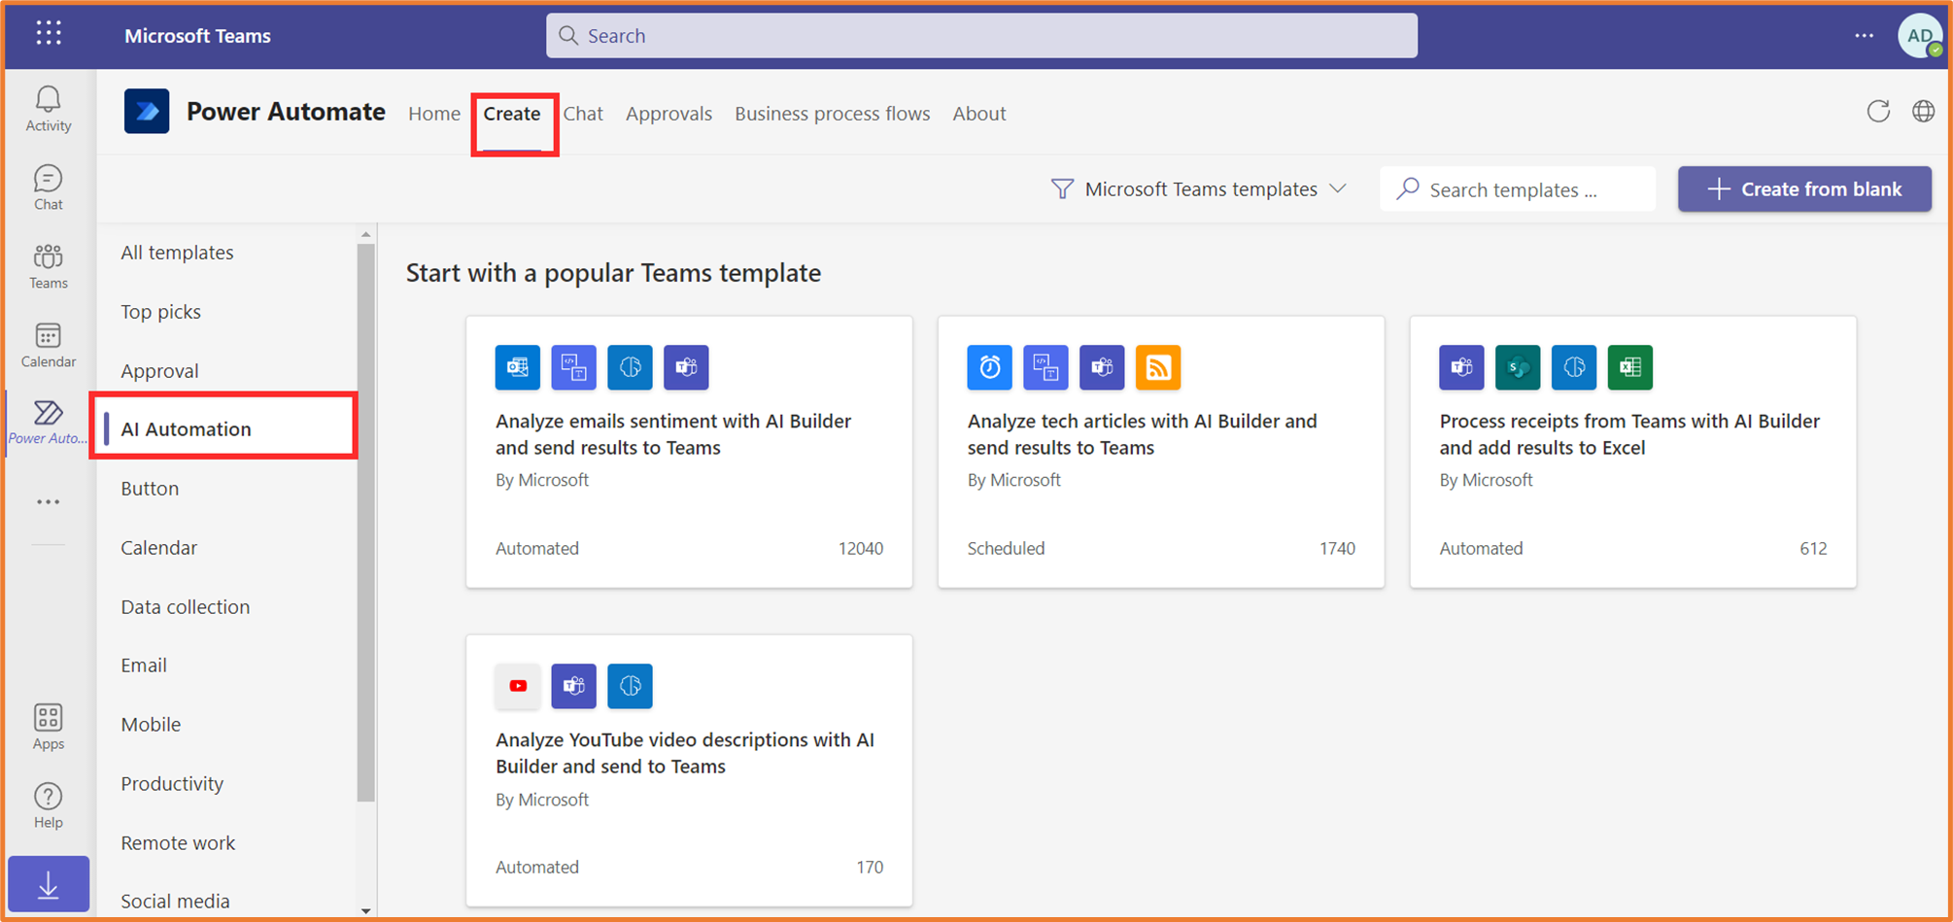Open Apps from the left sidebar
The image size is (1953, 922).
click(47, 726)
